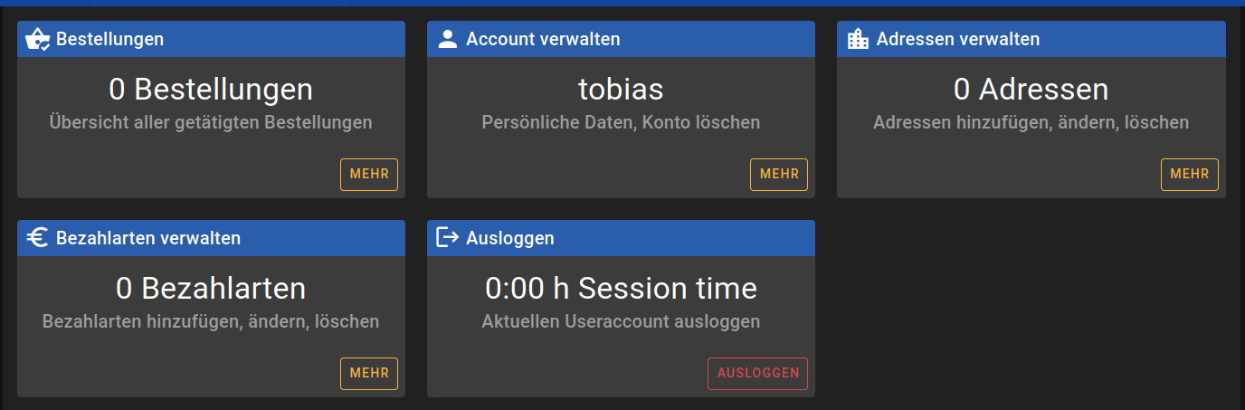Click the shopping basket icon for Bestellungen
Screen dimensions: 1245x410
pos(37,39)
